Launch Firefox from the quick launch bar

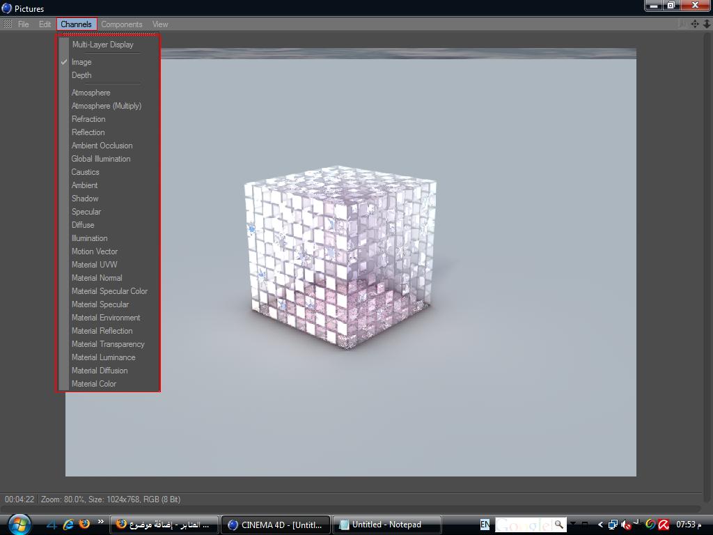(84, 524)
